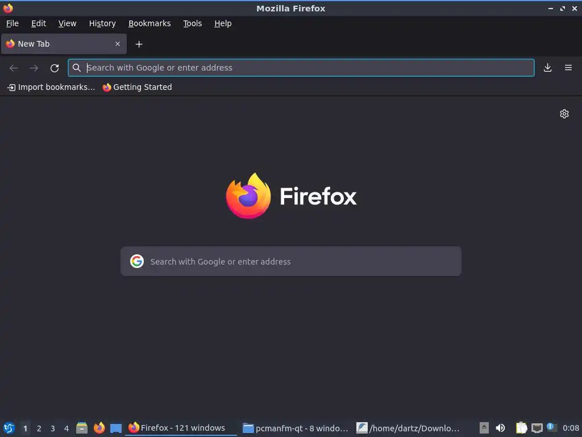
Task: Switch to workspace 2
Action: (x=39, y=428)
